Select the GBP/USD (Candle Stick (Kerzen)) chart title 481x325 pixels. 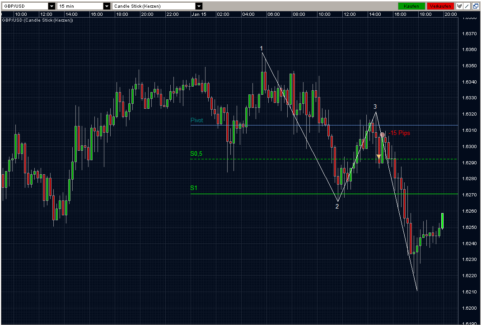pos(37,20)
